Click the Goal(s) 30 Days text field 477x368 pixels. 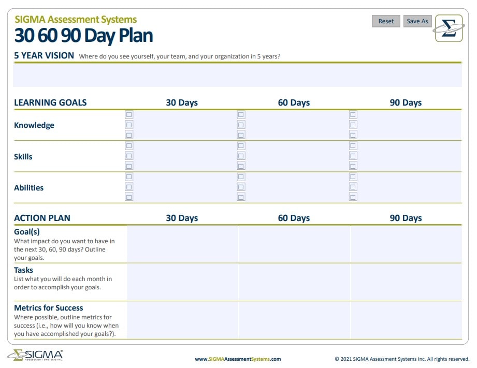(x=182, y=244)
